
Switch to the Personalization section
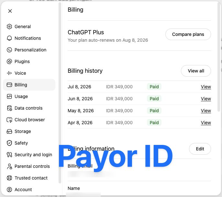[x=29, y=50]
